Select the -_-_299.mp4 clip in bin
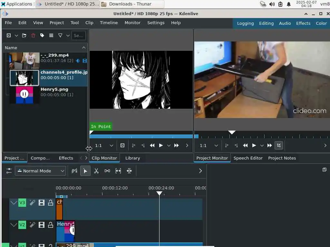330x247 pixels. [48, 61]
